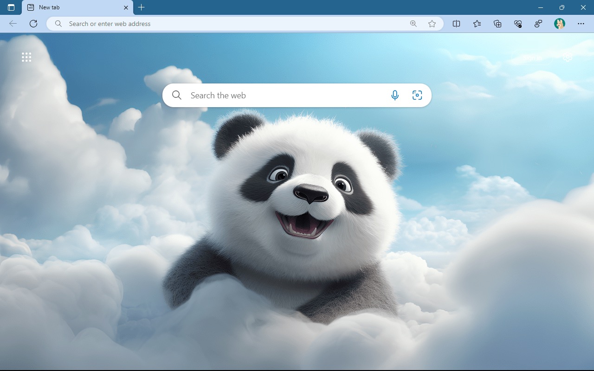Open Browser essentials
This screenshot has width=594, height=371.
point(517,24)
